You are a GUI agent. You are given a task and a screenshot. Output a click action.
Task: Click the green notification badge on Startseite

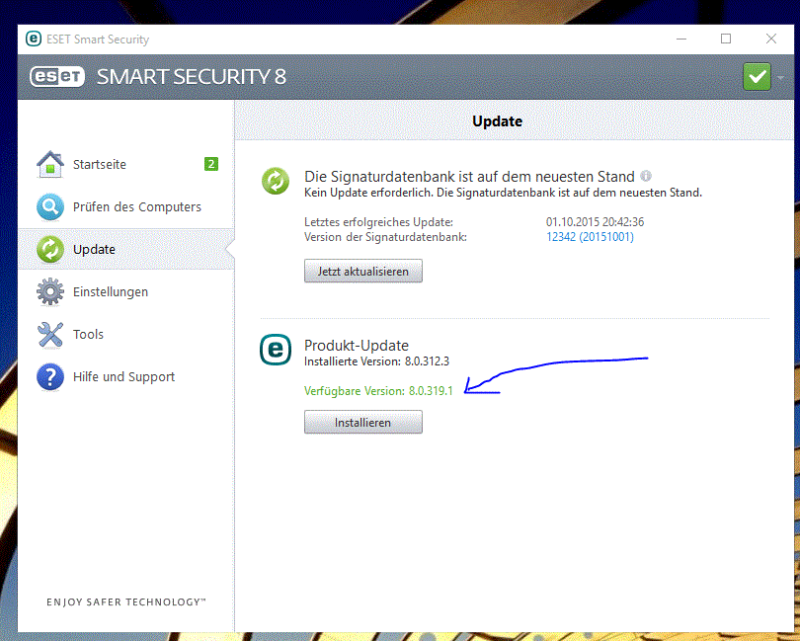(x=211, y=164)
